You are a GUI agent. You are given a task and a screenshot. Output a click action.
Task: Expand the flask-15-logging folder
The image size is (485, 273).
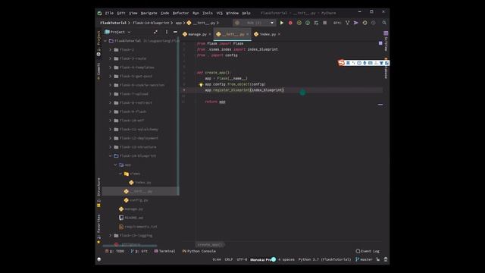[x=111, y=236]
